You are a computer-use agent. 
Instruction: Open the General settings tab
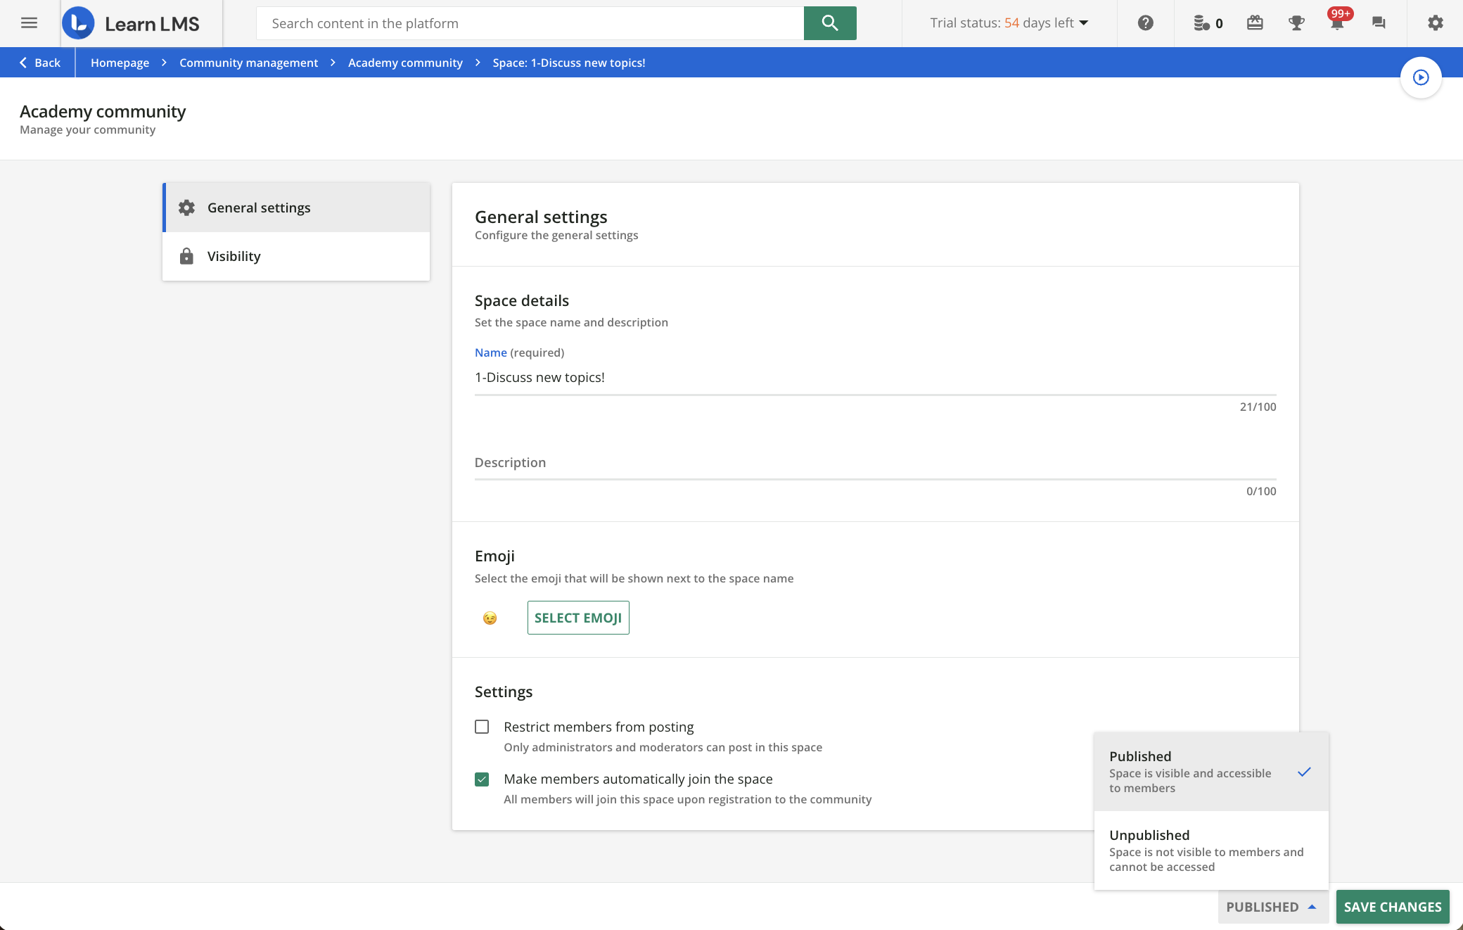(x=296, y=208)
